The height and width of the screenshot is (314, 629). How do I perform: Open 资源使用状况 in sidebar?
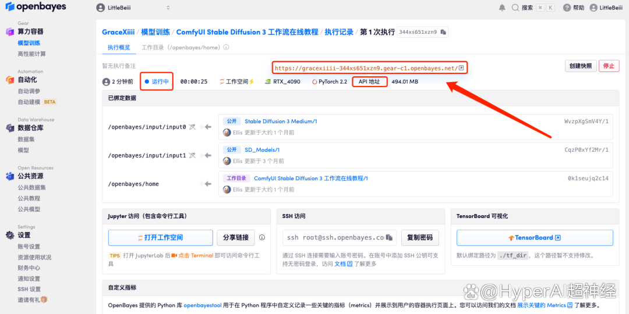(x=34, y=257)
